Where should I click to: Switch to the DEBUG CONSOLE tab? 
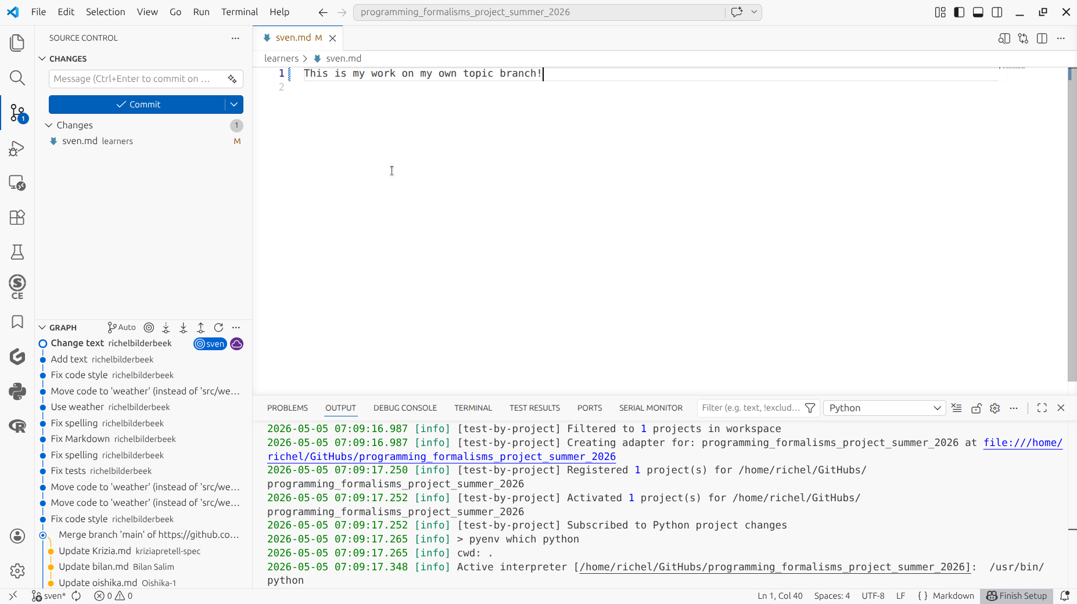point(405,408)
